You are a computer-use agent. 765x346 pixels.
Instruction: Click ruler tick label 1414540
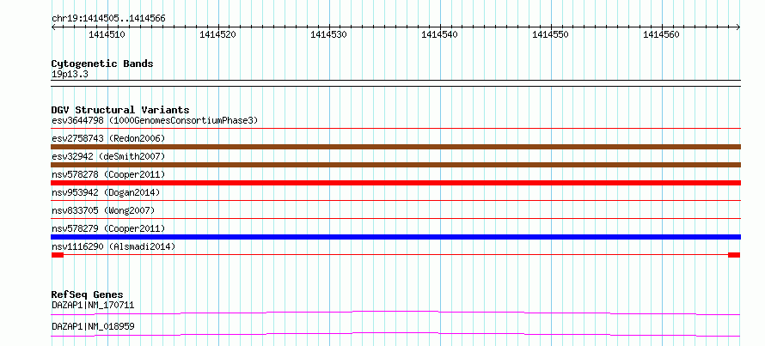click(x=439, y=34)
